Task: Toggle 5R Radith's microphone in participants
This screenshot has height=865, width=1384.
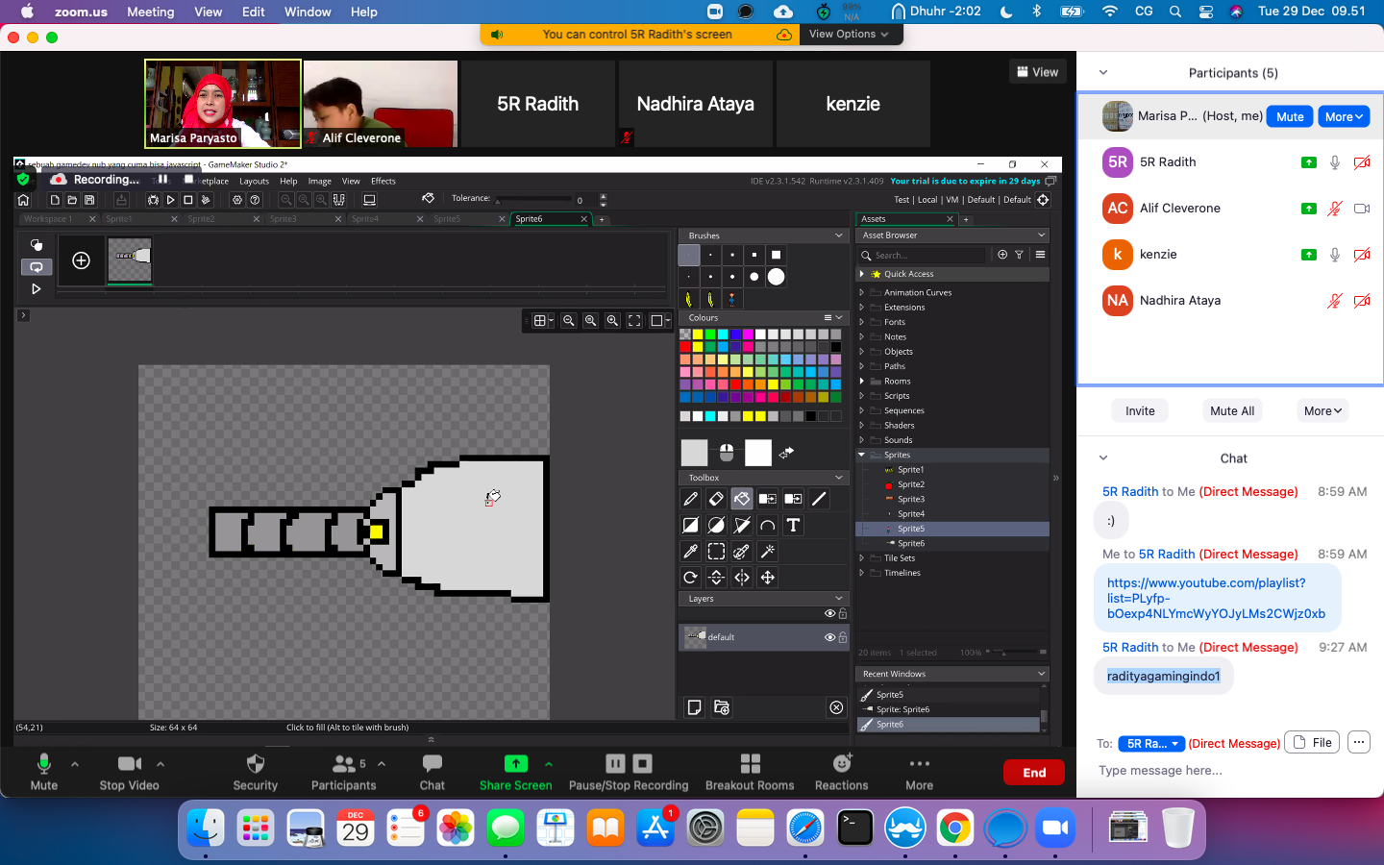Action: tap(1335, 162)
